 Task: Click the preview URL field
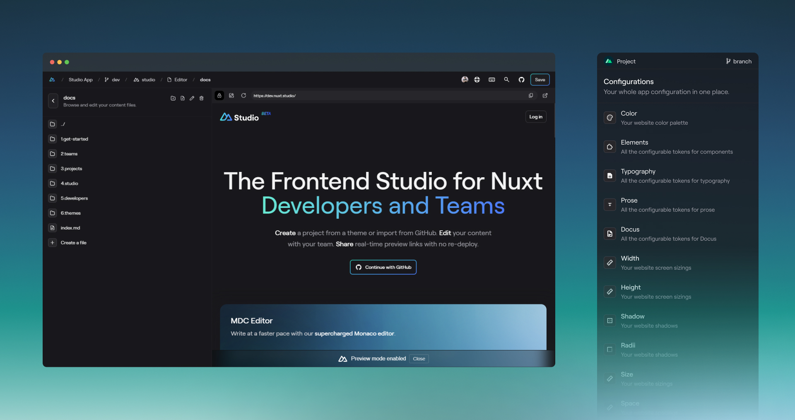[x=393, y=96]
